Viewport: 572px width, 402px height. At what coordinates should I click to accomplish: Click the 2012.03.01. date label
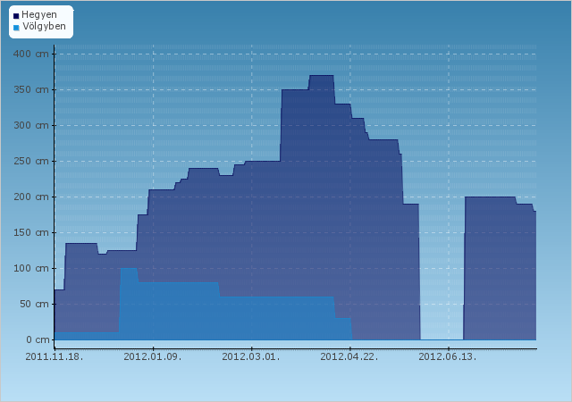click(251, 356)
